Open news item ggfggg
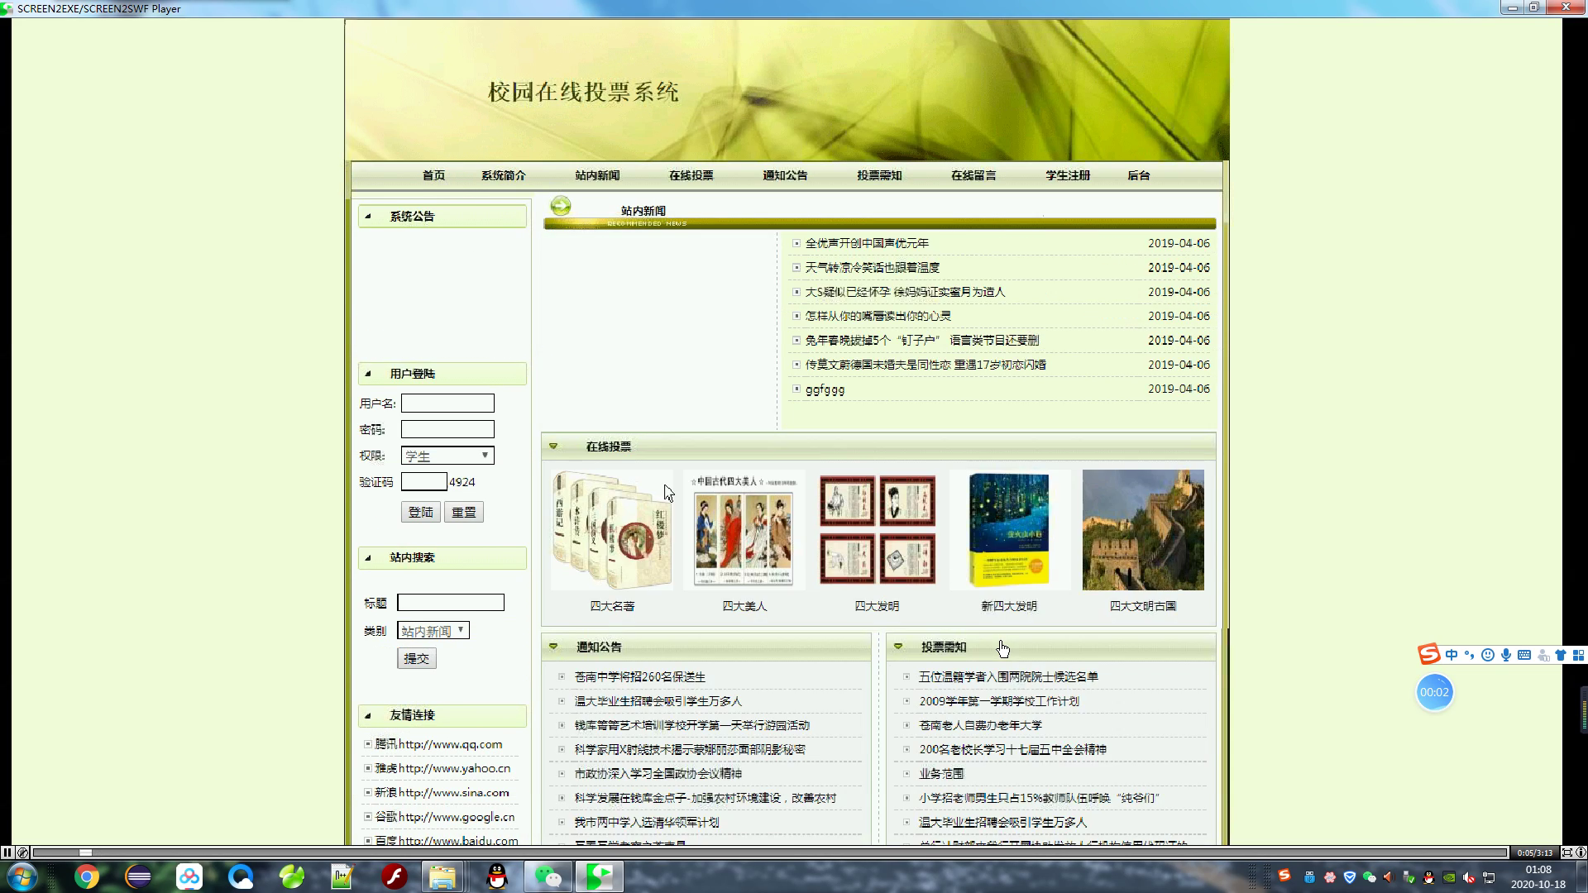 (825, 389)
